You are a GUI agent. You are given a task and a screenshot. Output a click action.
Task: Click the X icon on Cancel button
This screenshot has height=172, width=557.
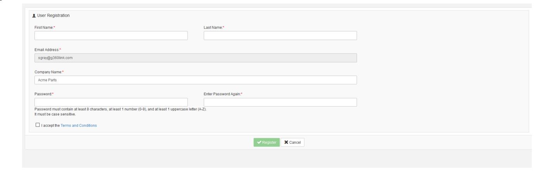click(x=286, y=143)
